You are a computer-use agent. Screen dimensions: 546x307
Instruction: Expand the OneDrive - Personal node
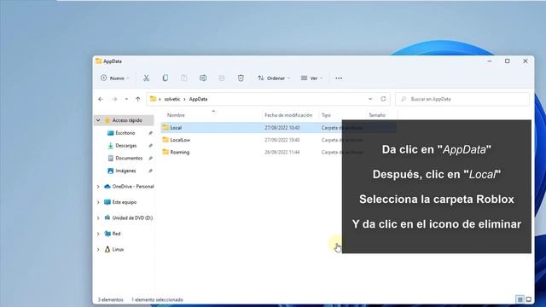(x=98, y=187)
